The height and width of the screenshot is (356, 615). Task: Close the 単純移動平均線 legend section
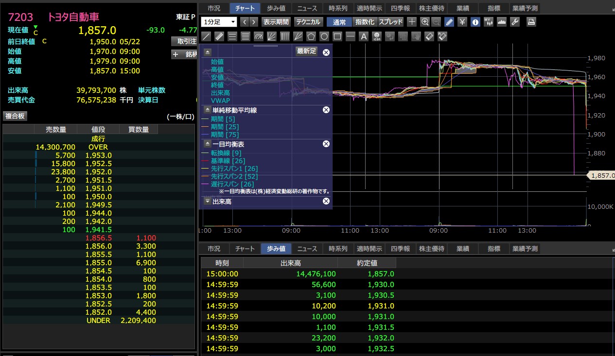326,110
